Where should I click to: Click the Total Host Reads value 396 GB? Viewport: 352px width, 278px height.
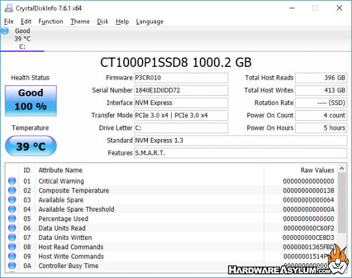(321, 78)
